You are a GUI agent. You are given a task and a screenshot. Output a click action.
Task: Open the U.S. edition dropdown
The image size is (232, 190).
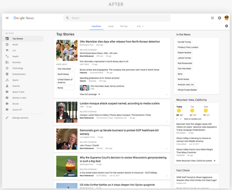140,26
